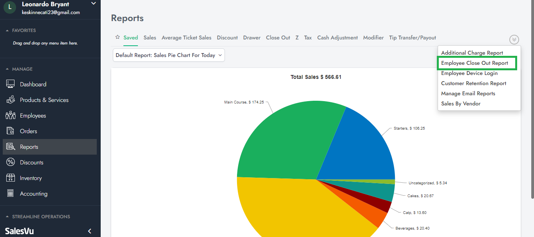This screenshot has width=534, height=237.
Task: Open the Tip Transfer/Payout tab
Action: (x=412, y=38)
